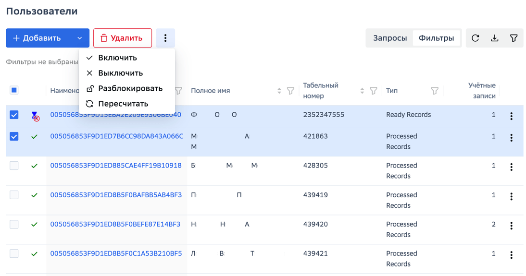Choose Пересчитать from the actions menu

(127, 104)
